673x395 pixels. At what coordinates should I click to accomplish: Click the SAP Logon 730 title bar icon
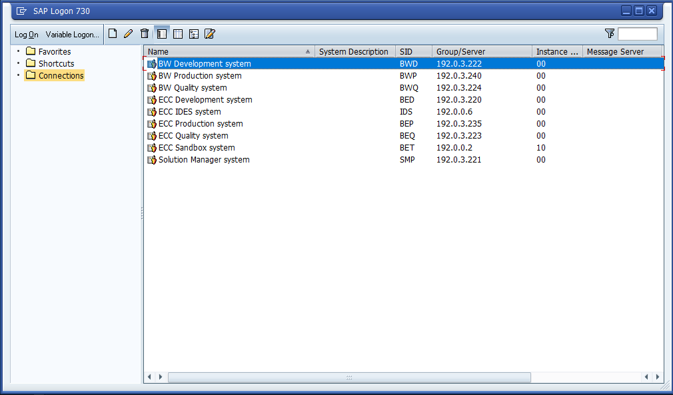point(21,11)
